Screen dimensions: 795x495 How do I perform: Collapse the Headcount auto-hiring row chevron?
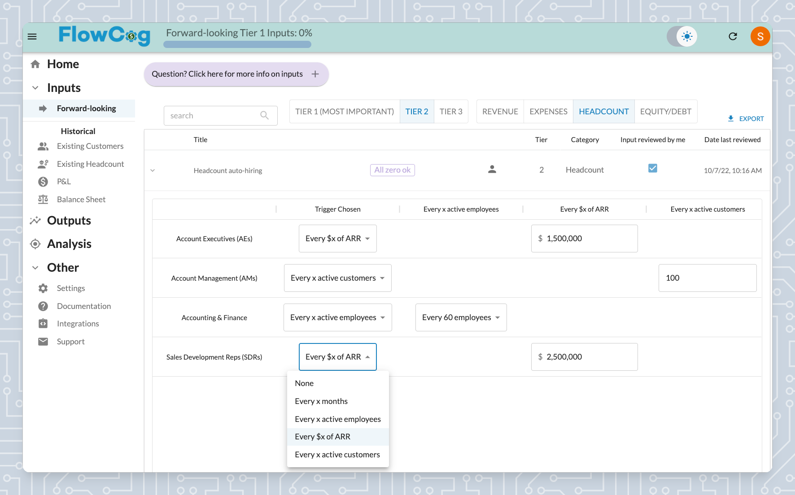(153, 170)
